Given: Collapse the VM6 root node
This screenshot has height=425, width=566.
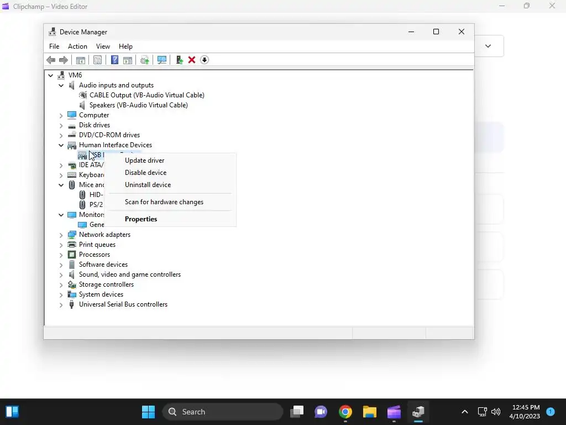Looking at the screenshot, I should coord(50,75).
